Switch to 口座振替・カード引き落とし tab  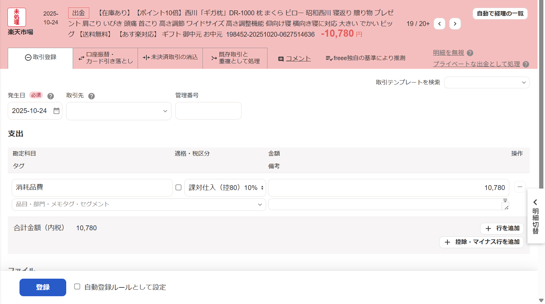pos(105,58)
